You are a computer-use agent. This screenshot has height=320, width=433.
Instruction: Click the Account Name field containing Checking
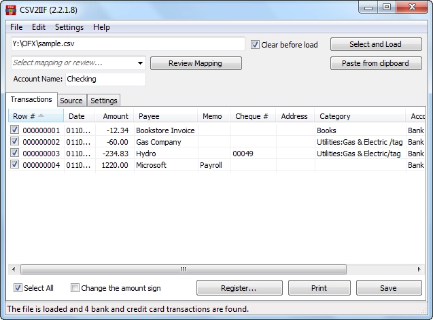click(x=105, y=79)
